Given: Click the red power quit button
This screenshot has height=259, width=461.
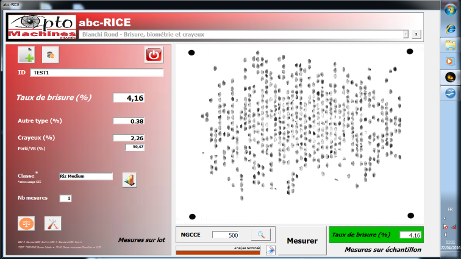Looking at the screenshot, I should click(x=154, y=55).
